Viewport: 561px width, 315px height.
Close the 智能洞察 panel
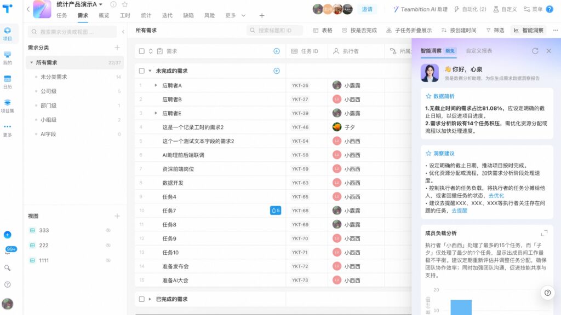549,51
